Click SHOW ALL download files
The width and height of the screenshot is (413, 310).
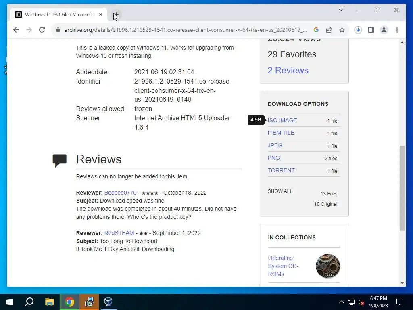point(280,191)
